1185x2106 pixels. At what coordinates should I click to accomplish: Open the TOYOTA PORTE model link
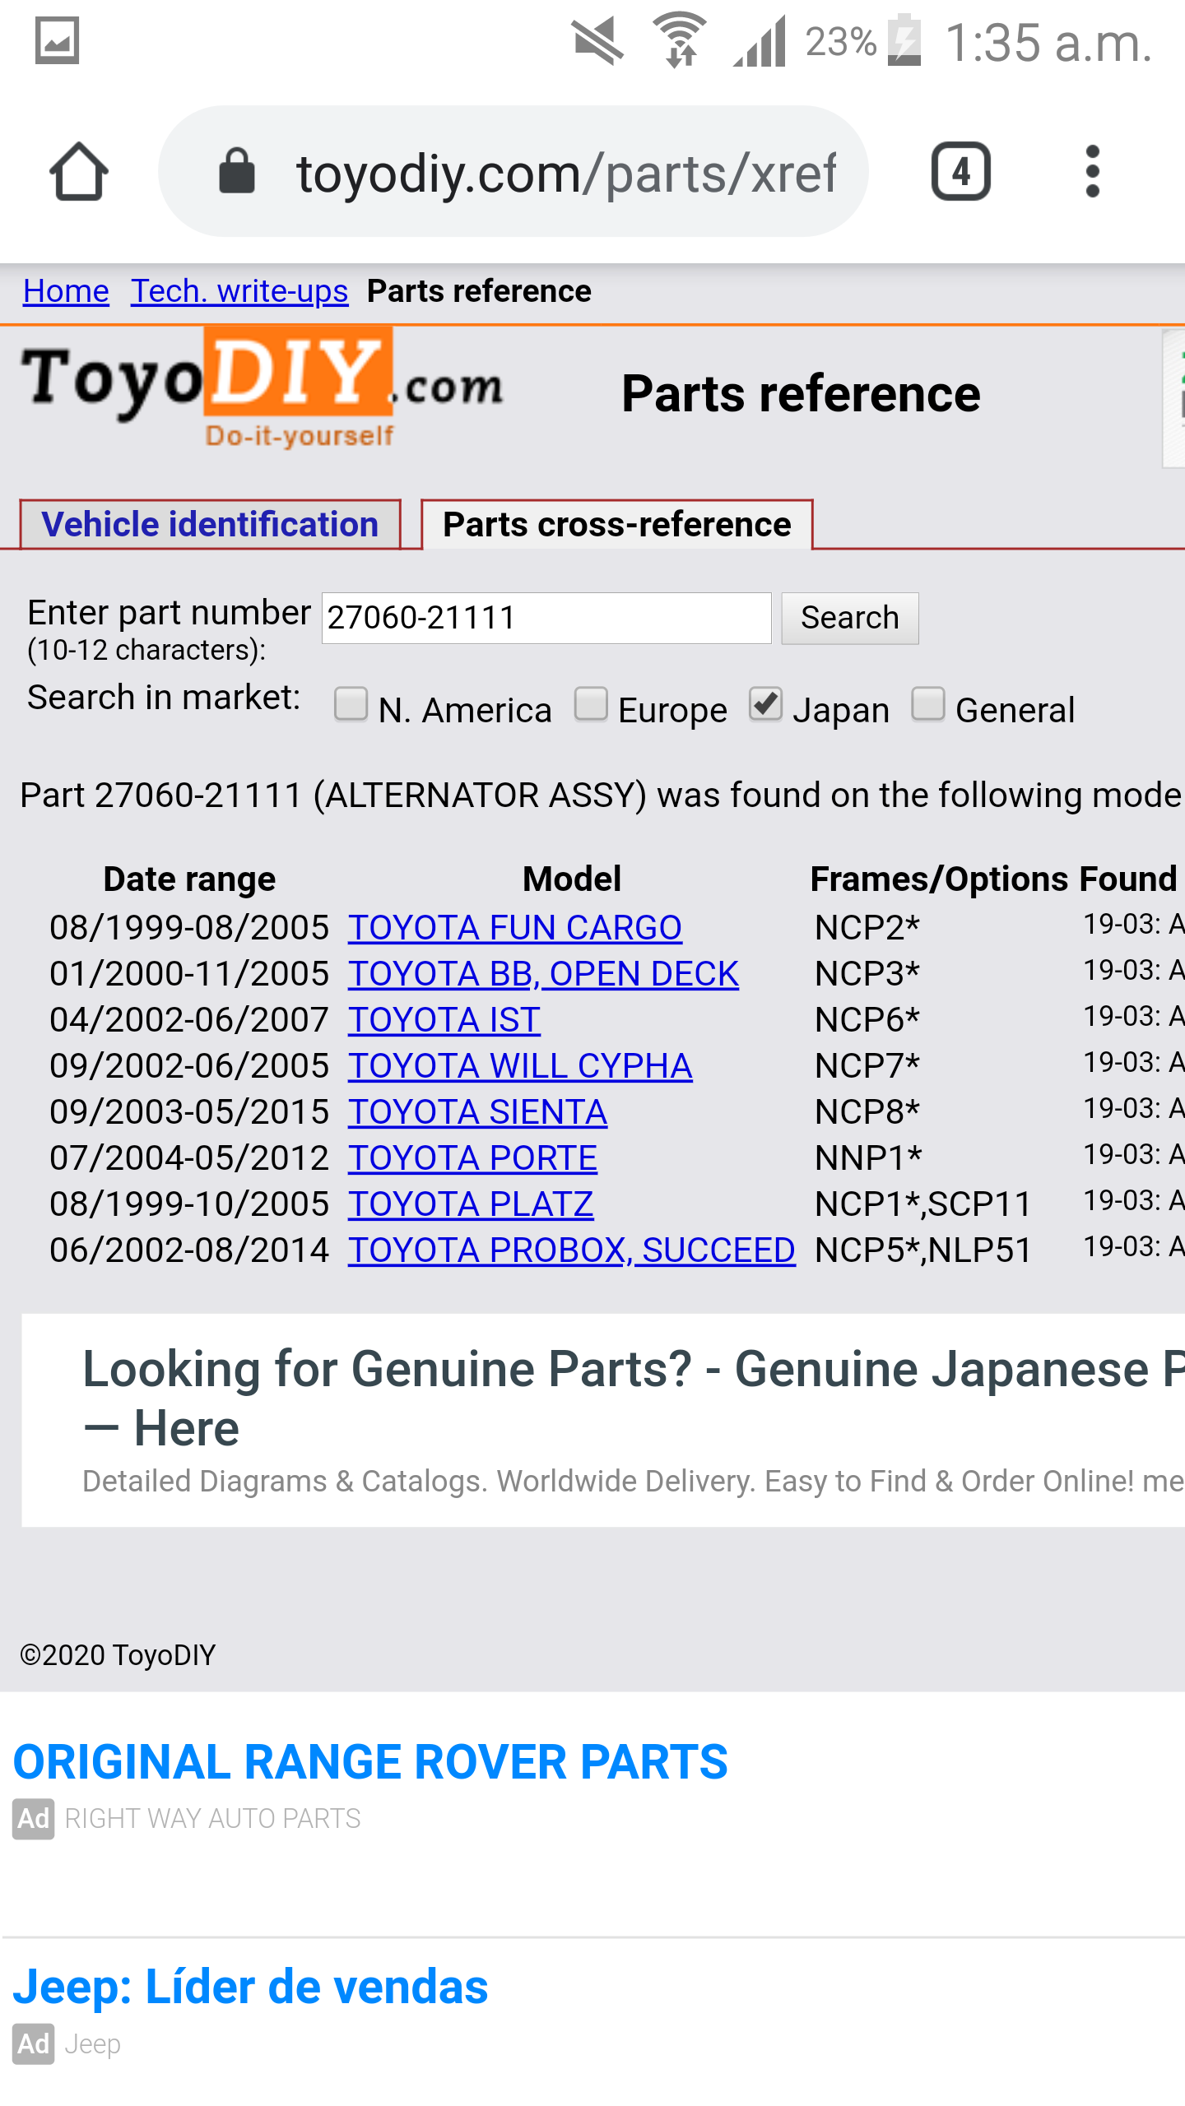pos(472,1158)
